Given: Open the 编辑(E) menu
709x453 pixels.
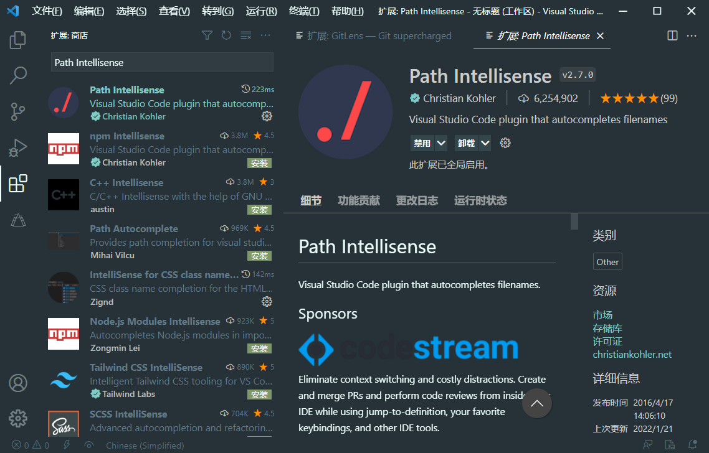Looking at the screenshot, I should coord(89,11).
